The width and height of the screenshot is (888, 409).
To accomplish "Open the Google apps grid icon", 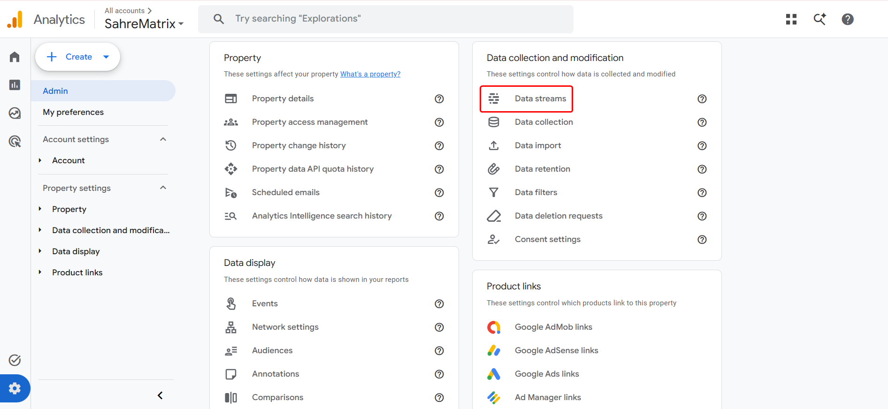I will point(791,19).
